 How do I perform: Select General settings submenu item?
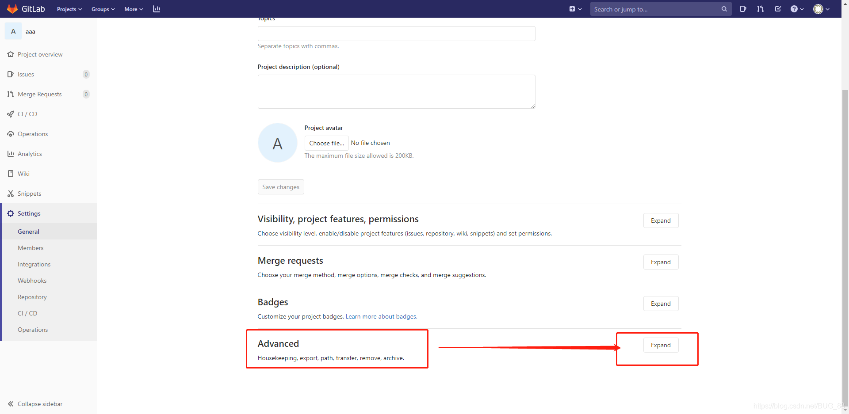[50, 232]
